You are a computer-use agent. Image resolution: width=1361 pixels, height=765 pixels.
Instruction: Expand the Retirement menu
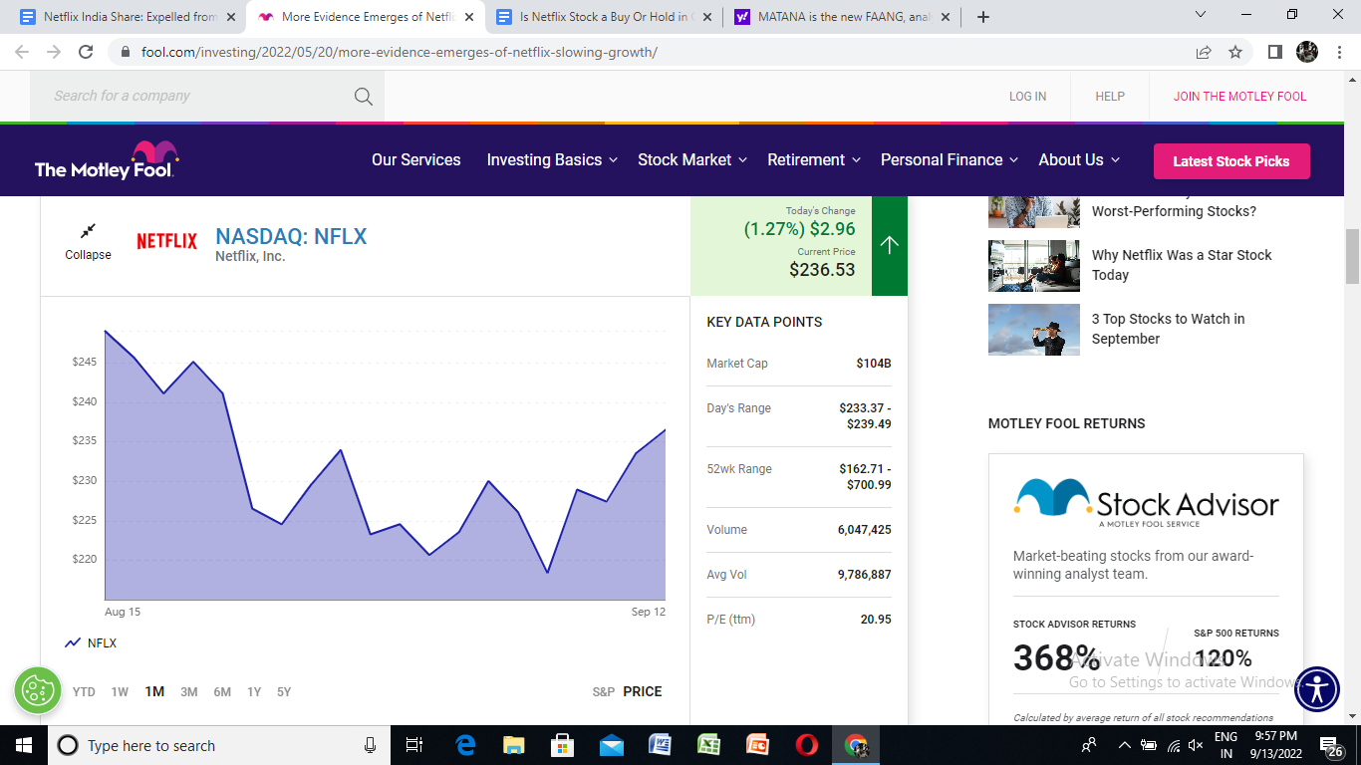point(814,160)
